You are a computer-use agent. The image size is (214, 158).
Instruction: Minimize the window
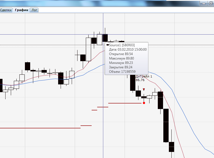204,3
